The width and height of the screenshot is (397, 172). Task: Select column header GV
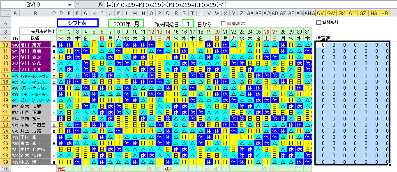pos(321,14)
